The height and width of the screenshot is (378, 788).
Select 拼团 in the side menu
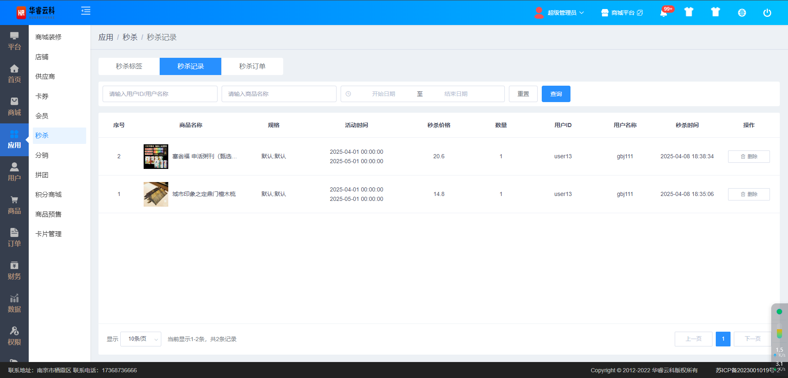click(42, 175)
